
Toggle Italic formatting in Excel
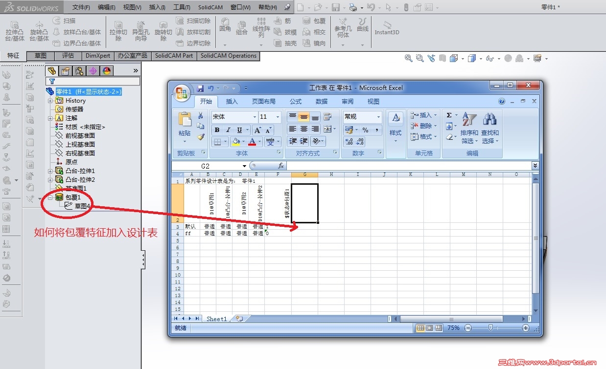coord(228,130)
